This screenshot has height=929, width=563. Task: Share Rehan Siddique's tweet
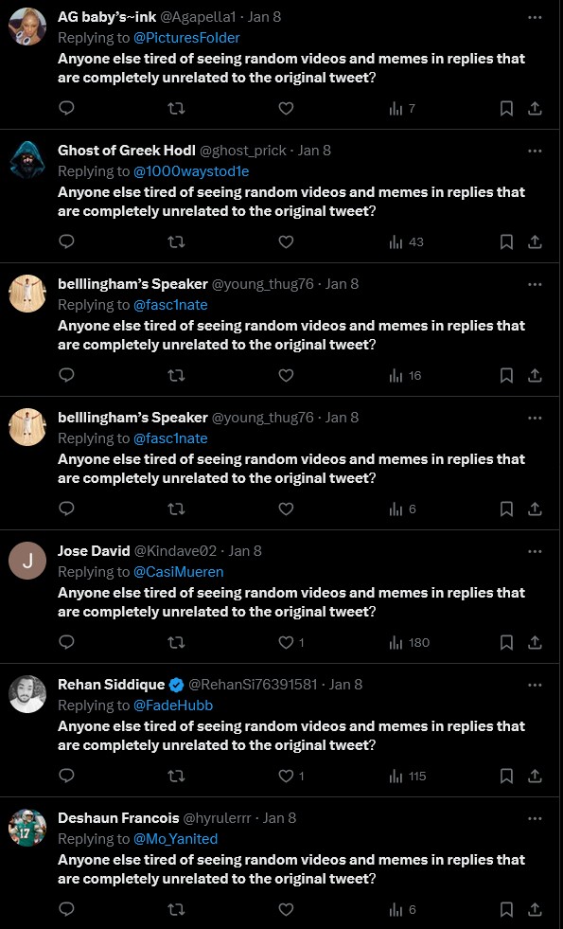(x=536, y=776)
